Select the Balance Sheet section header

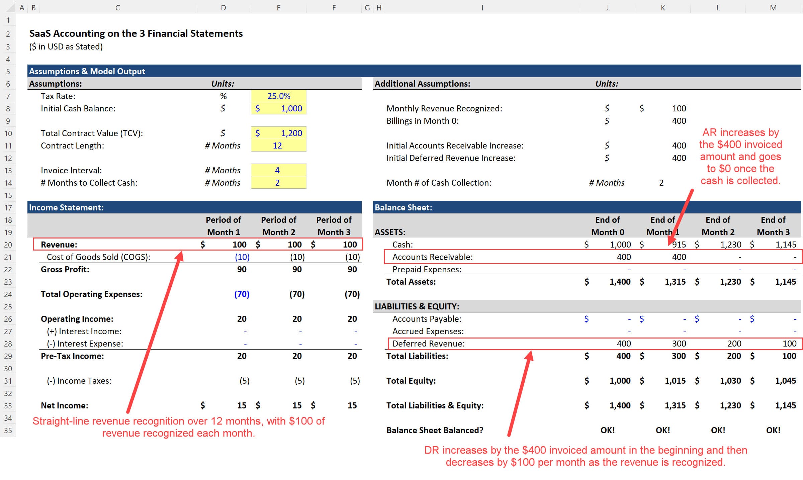[x=404, y=207]
